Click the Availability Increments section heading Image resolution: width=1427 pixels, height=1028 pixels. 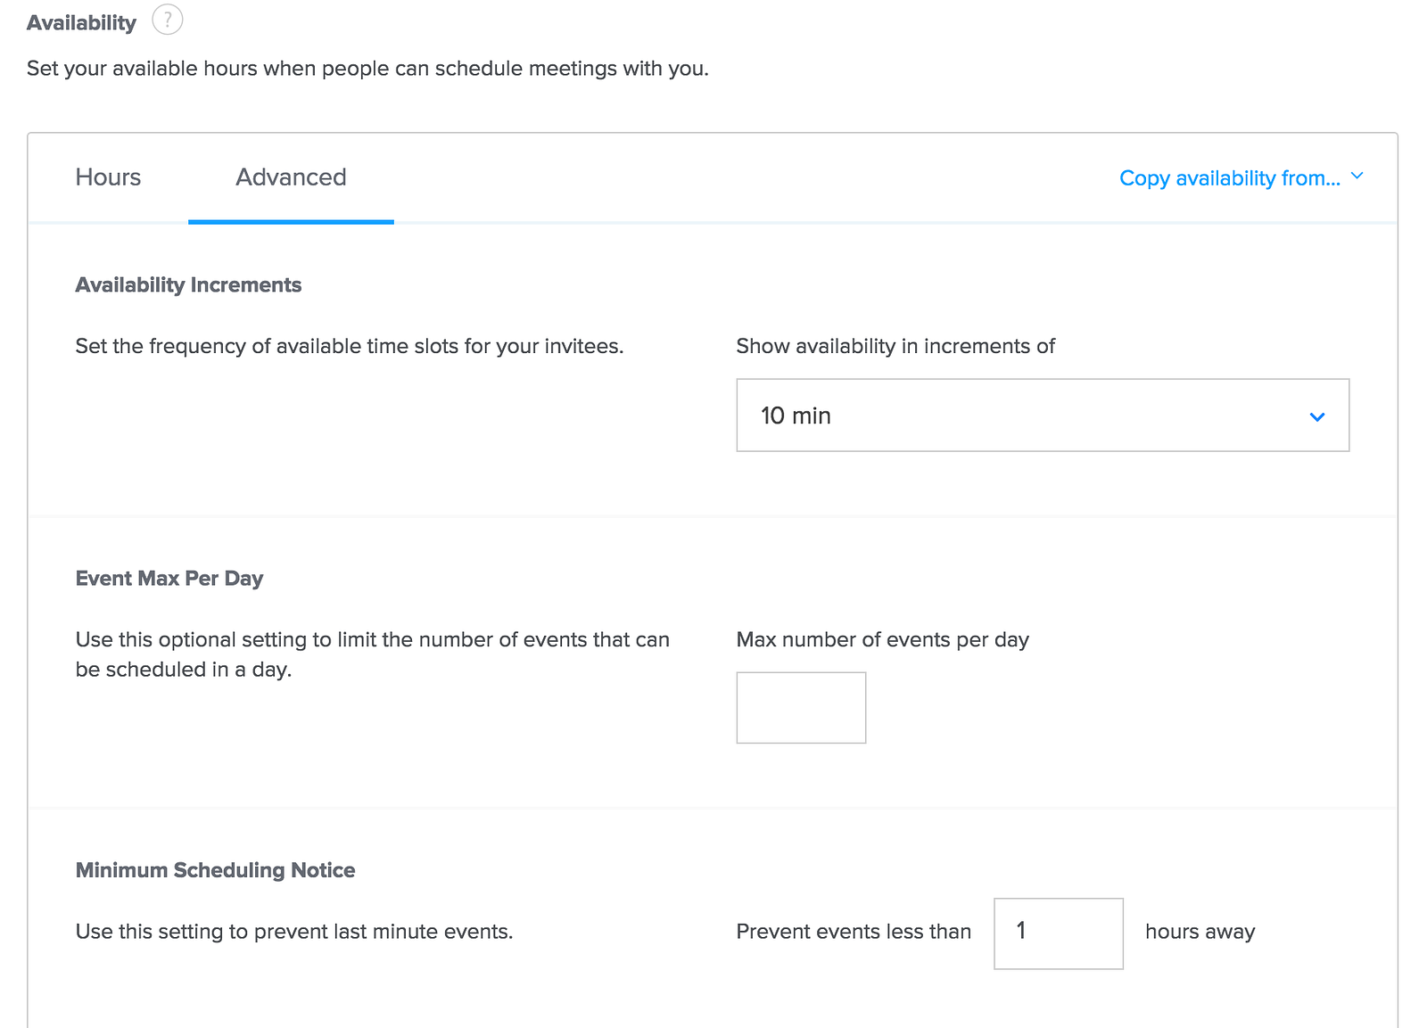[x=188, y=285]
